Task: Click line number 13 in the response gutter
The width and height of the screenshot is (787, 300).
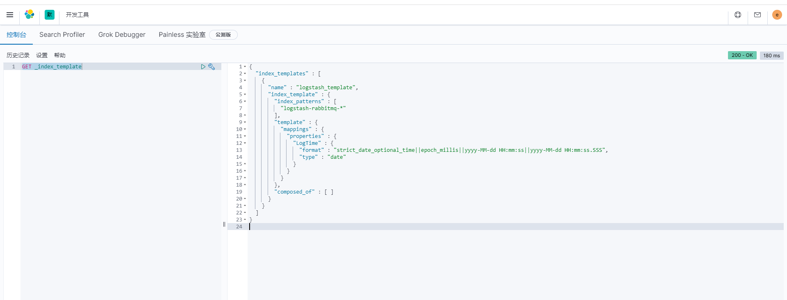Action: pos(239,150)
